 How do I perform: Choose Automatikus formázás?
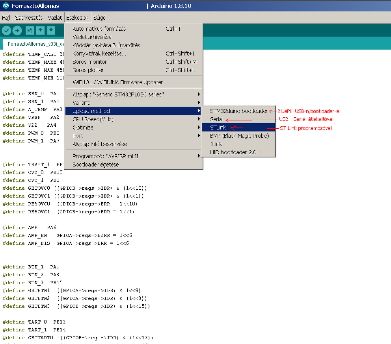[x=134, y=29]
